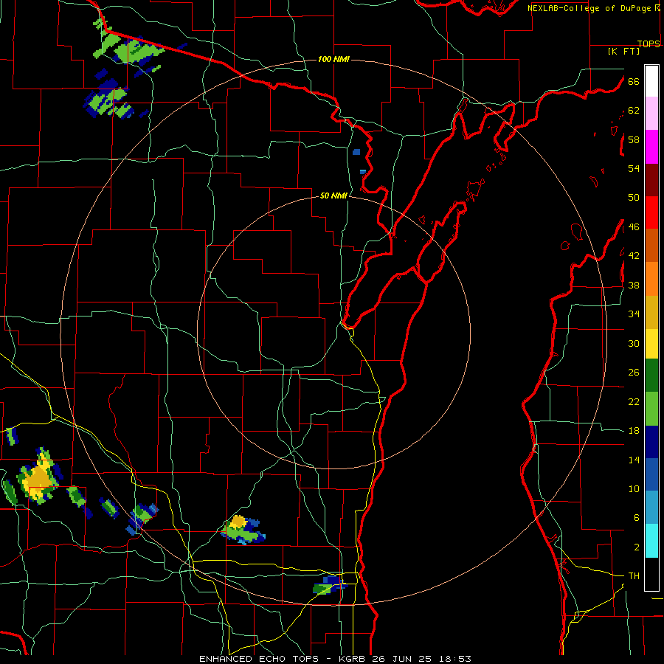Click the large yellow-gold storm cell at left
The image size is (664, 664).
[x=39, y=477]
